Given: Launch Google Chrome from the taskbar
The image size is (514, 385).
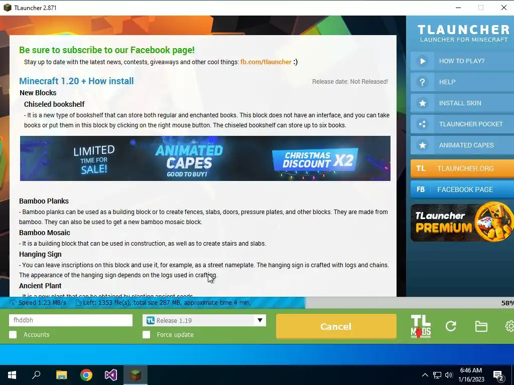Looking at the screenshot, I should click(x=86, y=375).
